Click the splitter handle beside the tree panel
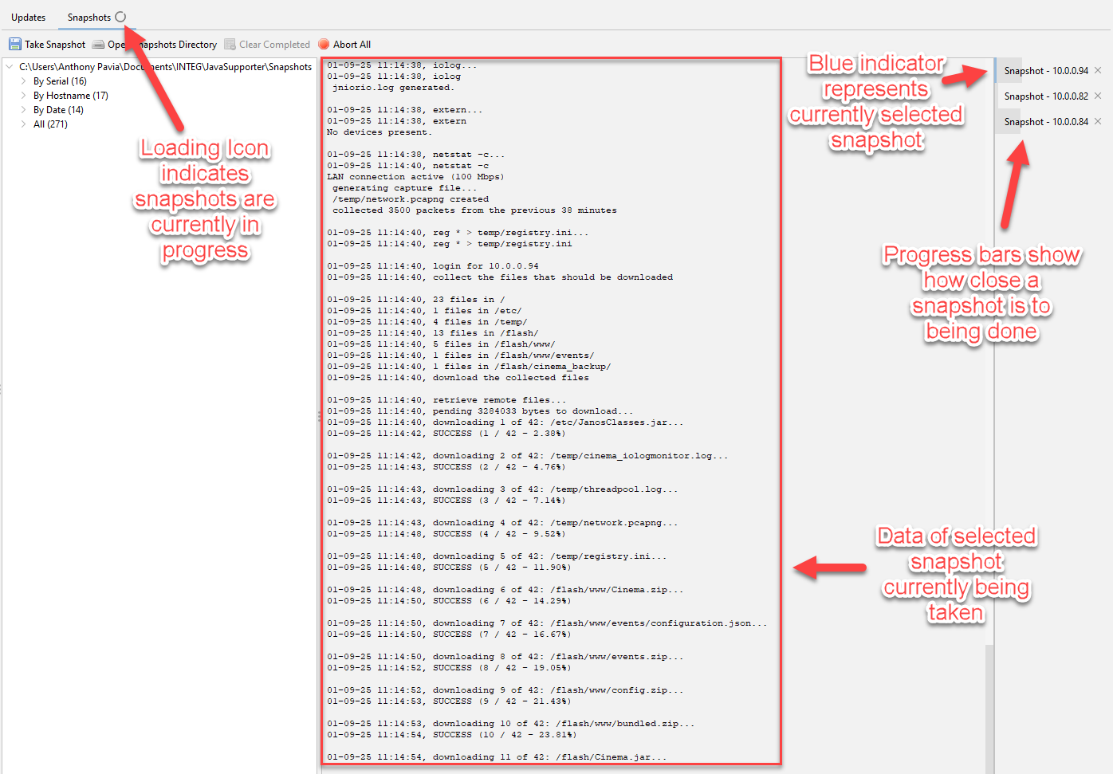 [x=319, y=415]
